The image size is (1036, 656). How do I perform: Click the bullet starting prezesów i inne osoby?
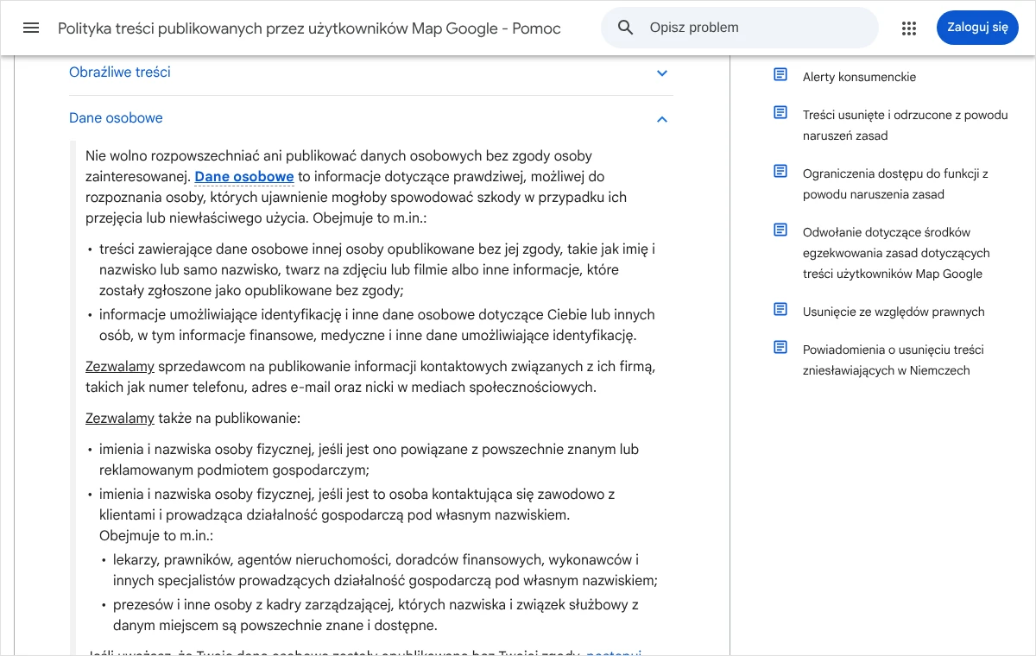pyautogui.click(x=376, y=615)
